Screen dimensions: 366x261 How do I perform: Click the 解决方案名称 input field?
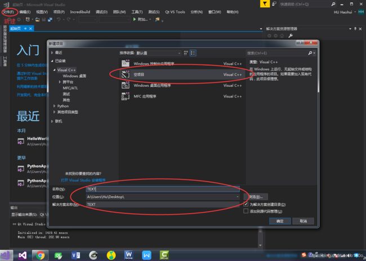click(x=163, y=205)
